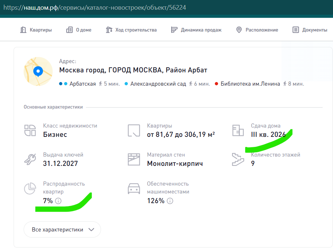This screenshot has width=333, height=249.
Task: Click the Динамика продаж chart icon
Action: pos(174,30)
